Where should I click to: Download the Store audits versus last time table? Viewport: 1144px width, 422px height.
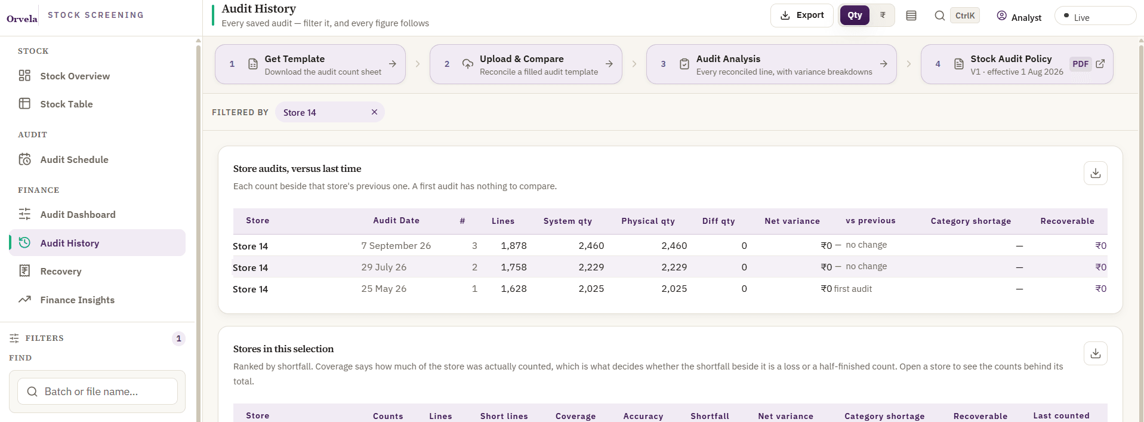(1096, 173)
